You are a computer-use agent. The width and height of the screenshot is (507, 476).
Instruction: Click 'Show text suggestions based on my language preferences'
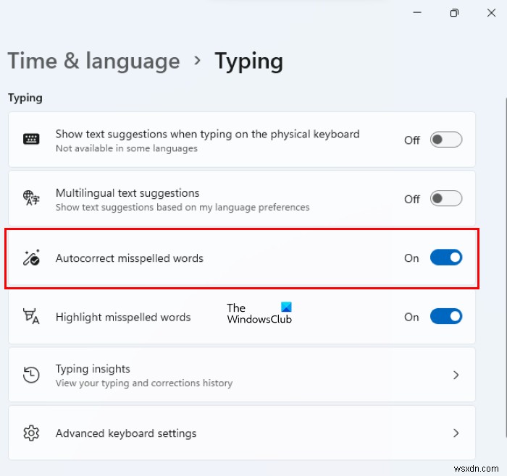point(183,207)
